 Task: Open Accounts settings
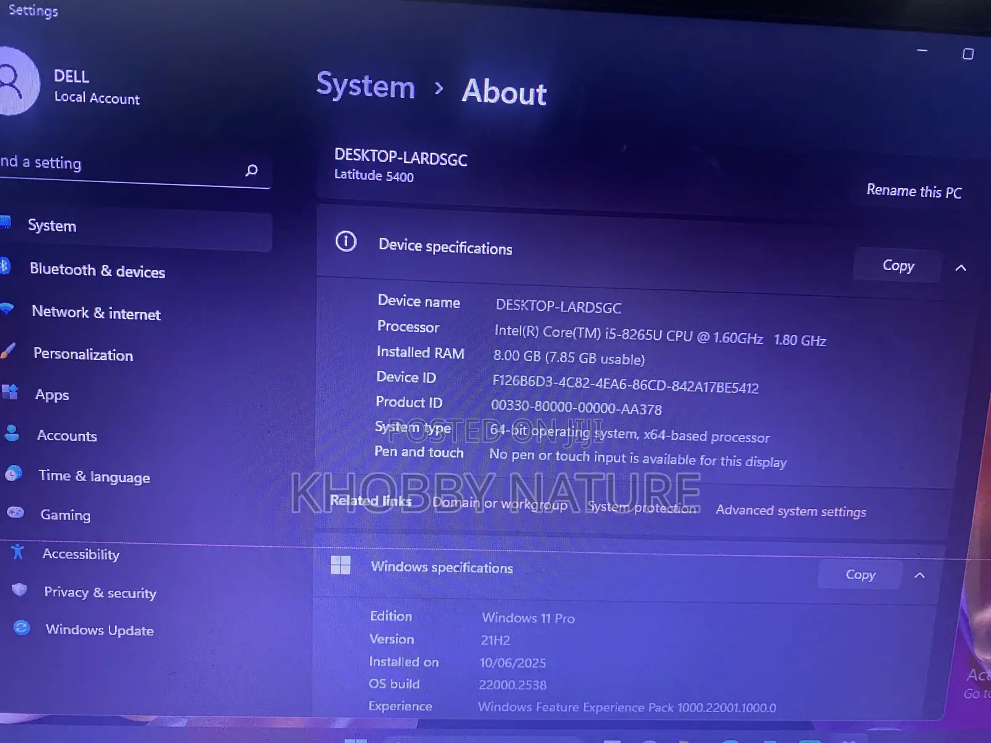tap(67, 435)
